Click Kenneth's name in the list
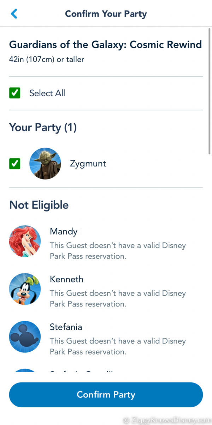 tap(66, 279)
